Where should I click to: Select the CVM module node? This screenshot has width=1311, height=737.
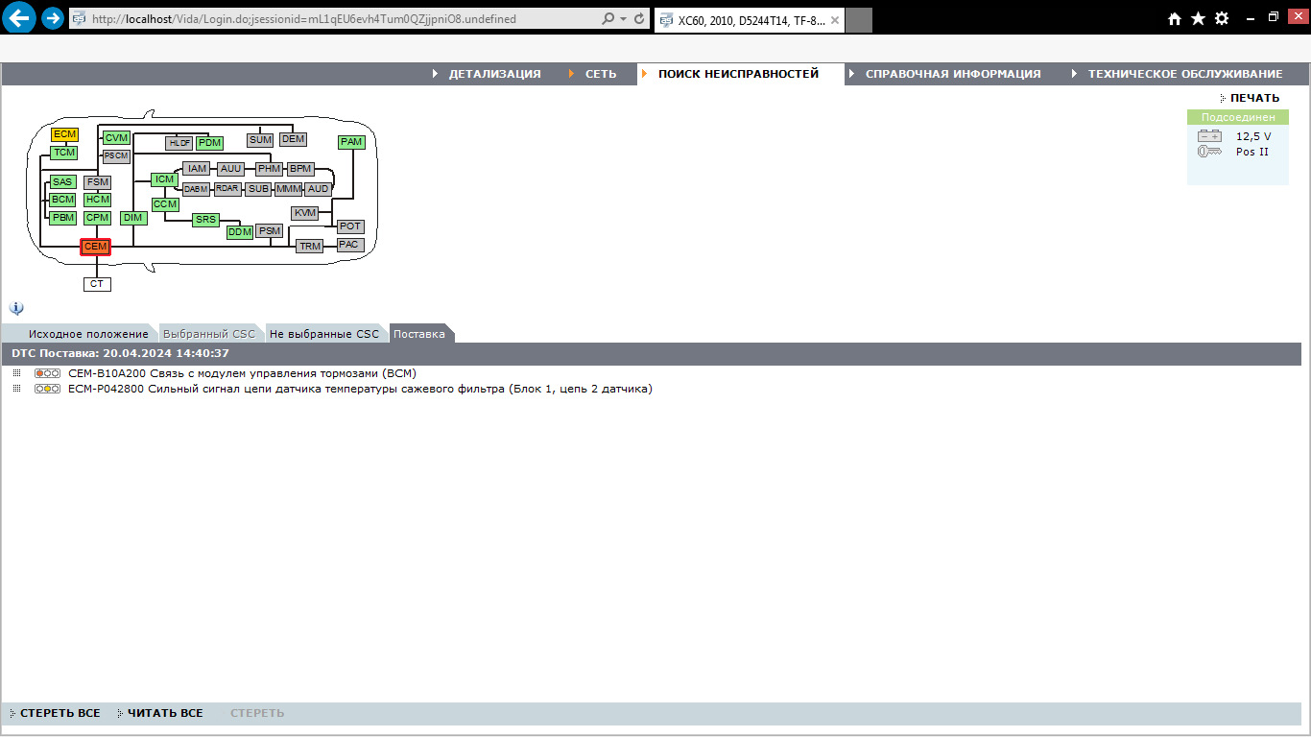coord(116,138)
